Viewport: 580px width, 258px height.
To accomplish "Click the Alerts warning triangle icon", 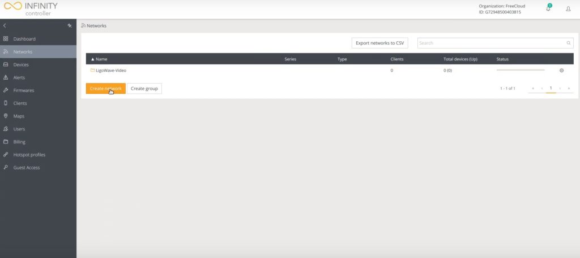I will coord(6,77).
